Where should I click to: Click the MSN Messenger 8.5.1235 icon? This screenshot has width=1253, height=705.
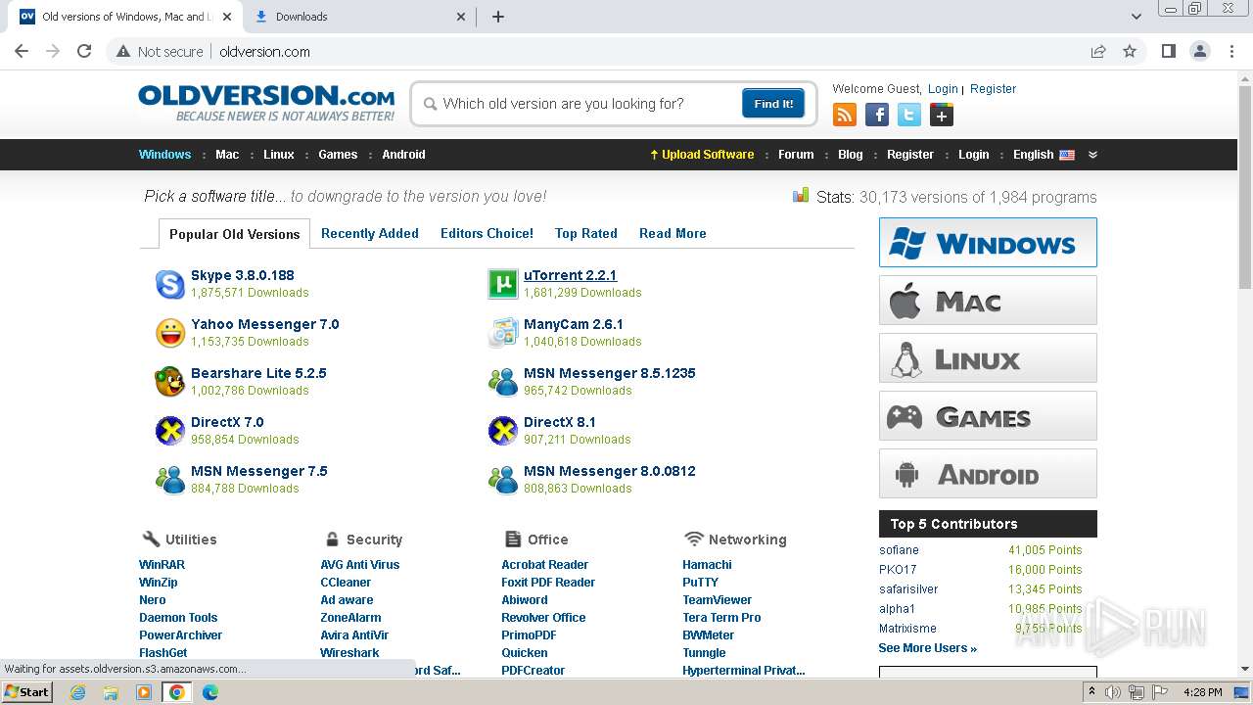pyautogui.click(x=503, y=382)
